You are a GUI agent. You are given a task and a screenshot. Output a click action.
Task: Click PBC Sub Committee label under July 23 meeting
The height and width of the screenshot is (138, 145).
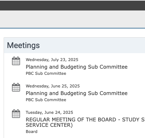[x=46, y=73]
